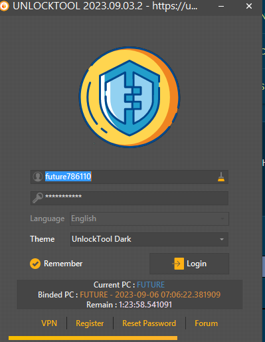Click the Current PC value FUTURE
The height and width of the screenshot is (342, 265).
point(151,285)
